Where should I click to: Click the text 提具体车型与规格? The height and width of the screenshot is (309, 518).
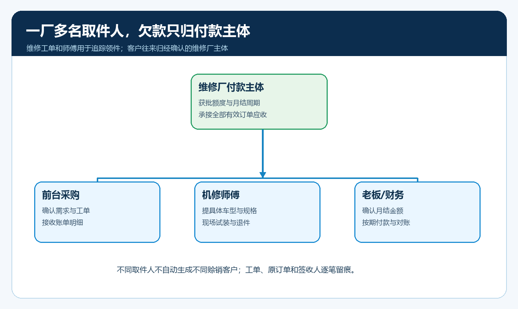230,211
